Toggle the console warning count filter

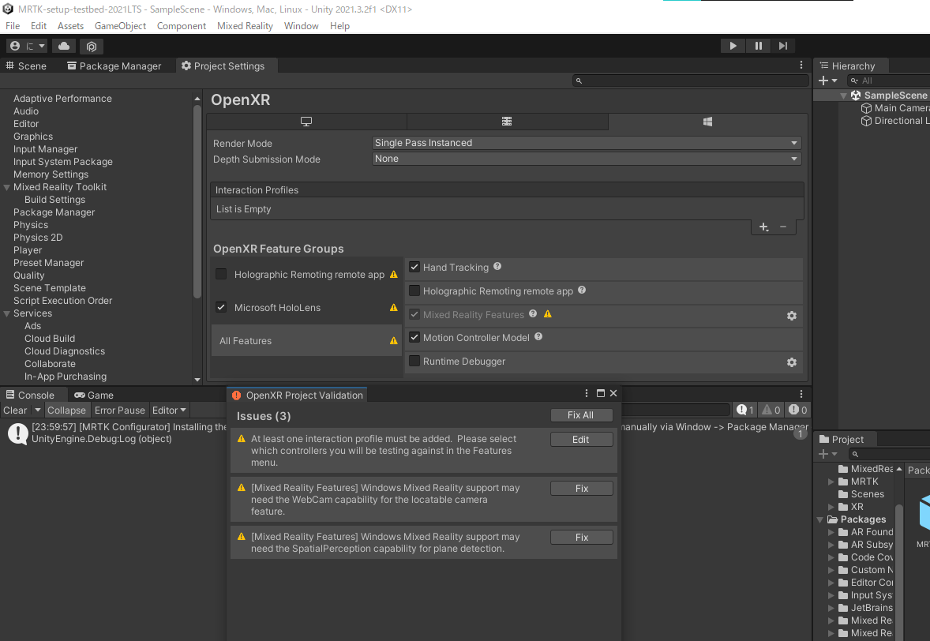[771, 410]
